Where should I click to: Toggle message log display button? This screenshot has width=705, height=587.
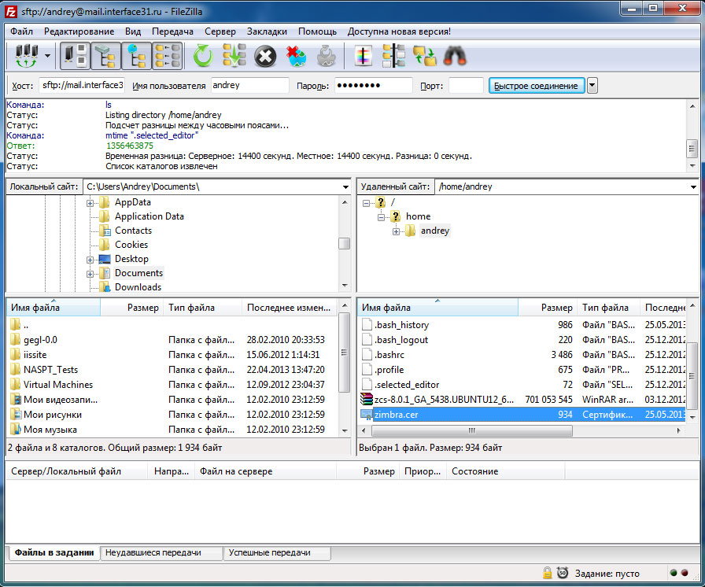click(76, 56)
